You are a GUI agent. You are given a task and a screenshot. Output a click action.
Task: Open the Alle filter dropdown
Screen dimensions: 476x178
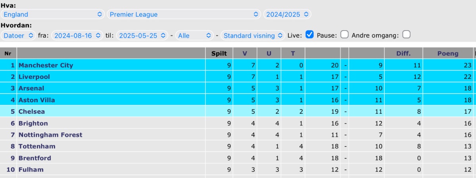tap(195, 35)
